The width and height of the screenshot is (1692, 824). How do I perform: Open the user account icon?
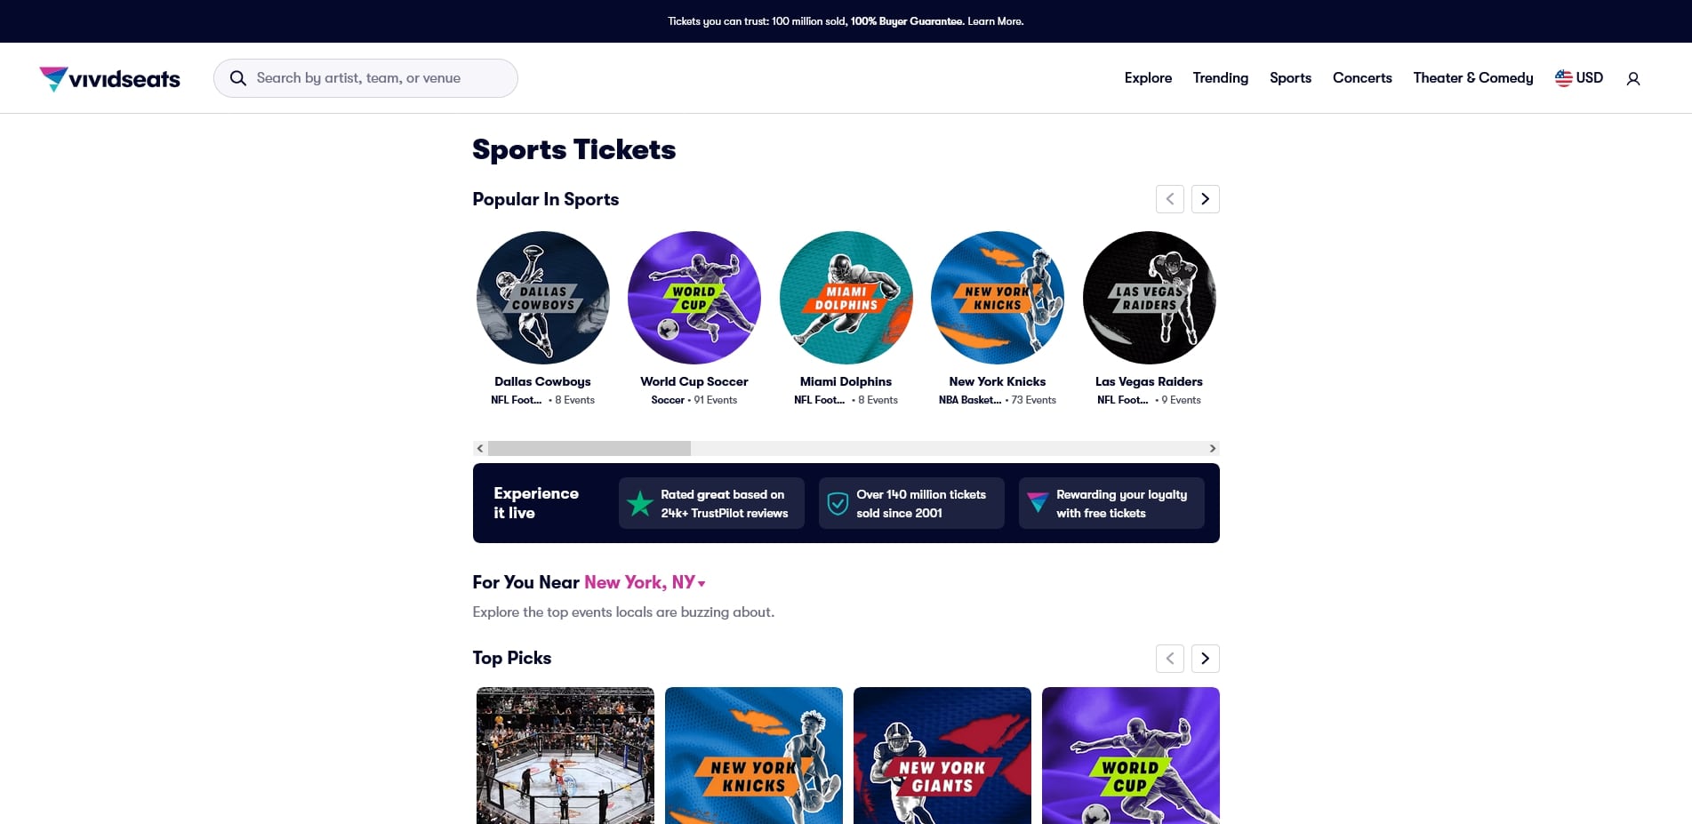[x=1633, y=79]
